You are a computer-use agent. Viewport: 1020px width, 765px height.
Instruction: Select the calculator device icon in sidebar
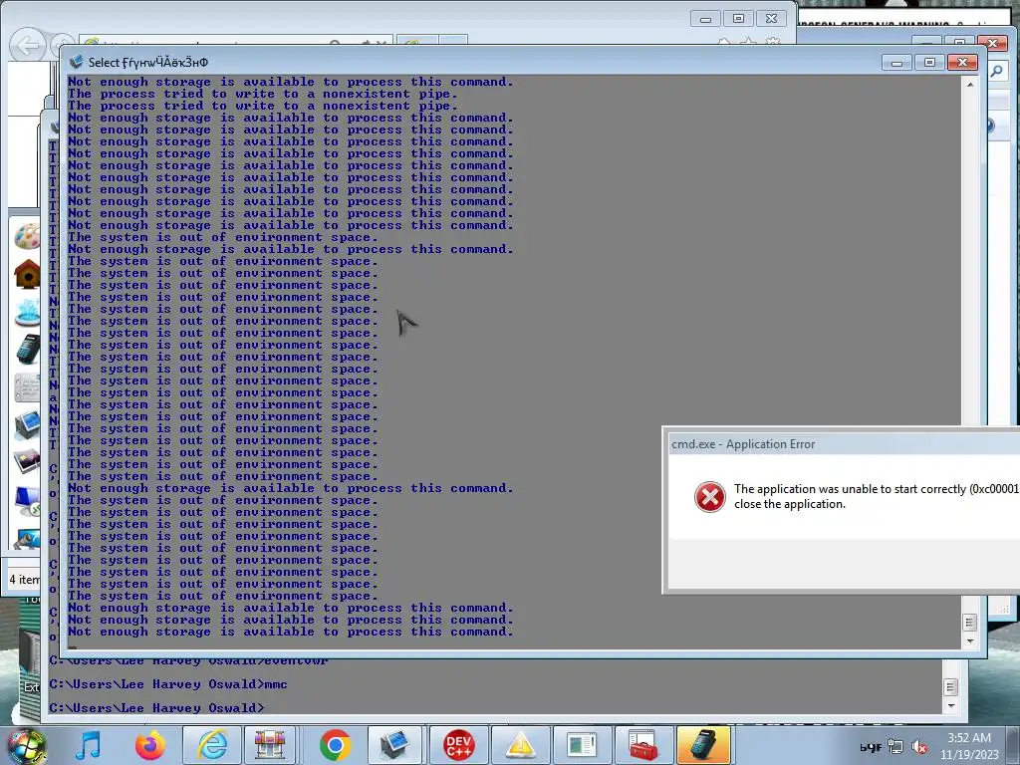[27, 350]
